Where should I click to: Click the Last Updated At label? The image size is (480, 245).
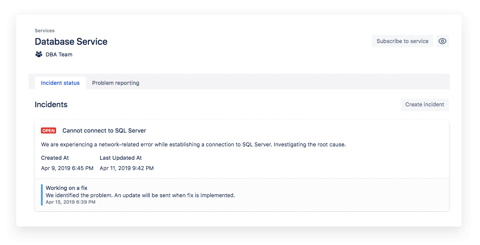click(121, 158)
